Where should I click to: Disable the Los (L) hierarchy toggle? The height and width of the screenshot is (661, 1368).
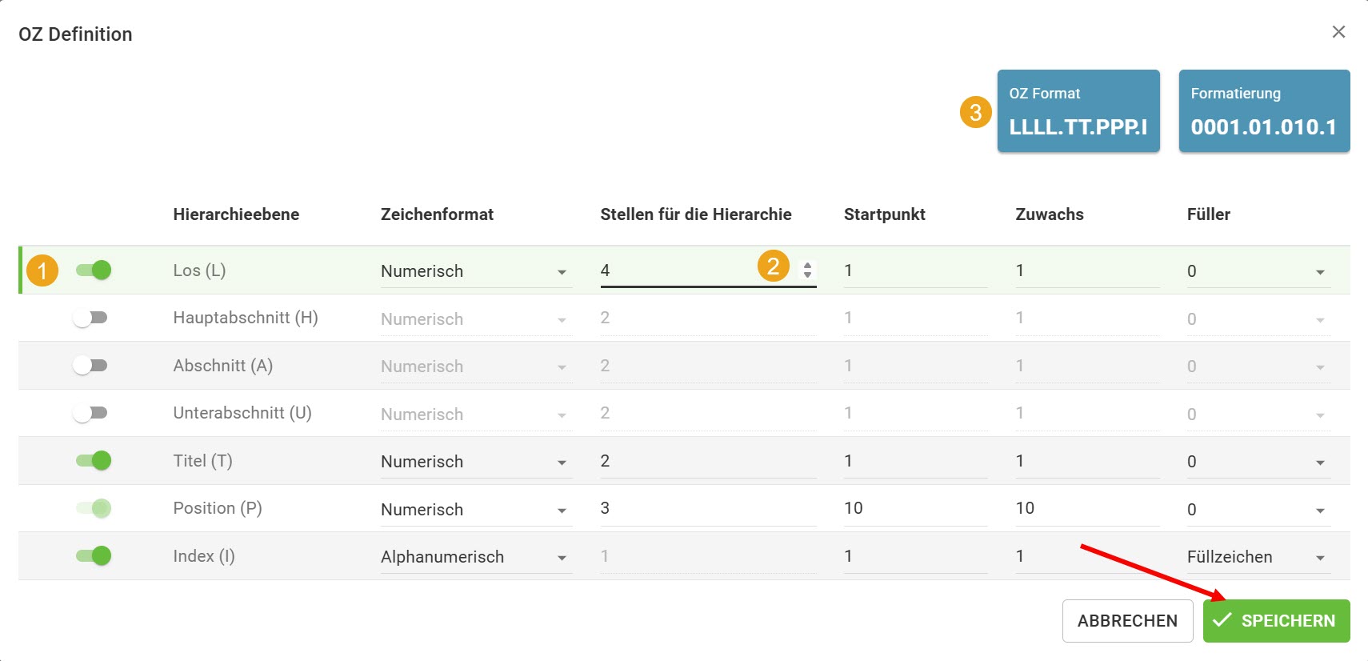point(94,270)
